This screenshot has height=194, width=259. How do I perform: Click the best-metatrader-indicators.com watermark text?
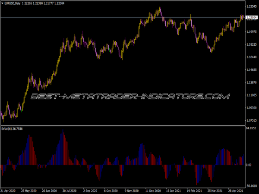[x=130, y=97]
